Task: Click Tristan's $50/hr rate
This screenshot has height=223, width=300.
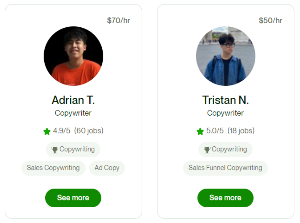Action: (x=271, y=21)
